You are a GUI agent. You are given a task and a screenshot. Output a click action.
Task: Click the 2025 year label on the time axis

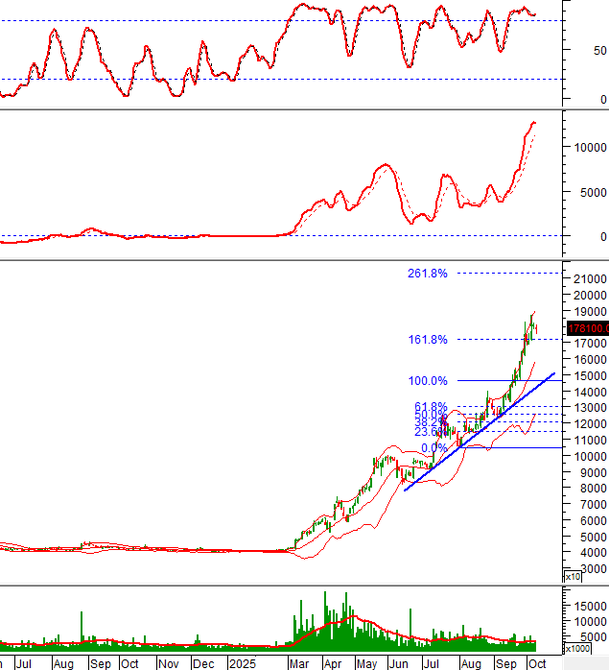(241, 663)
